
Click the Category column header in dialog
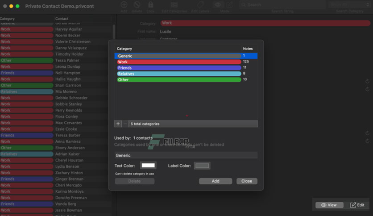[124, 49]
